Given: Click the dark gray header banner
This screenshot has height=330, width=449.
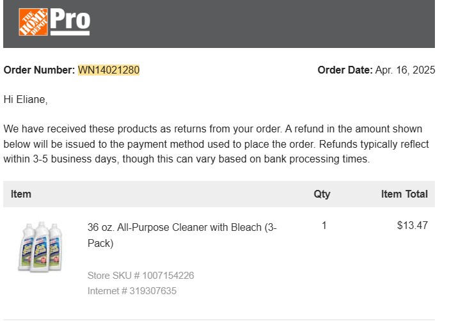Looking at the screenshot, I should (x=256, y=24).
